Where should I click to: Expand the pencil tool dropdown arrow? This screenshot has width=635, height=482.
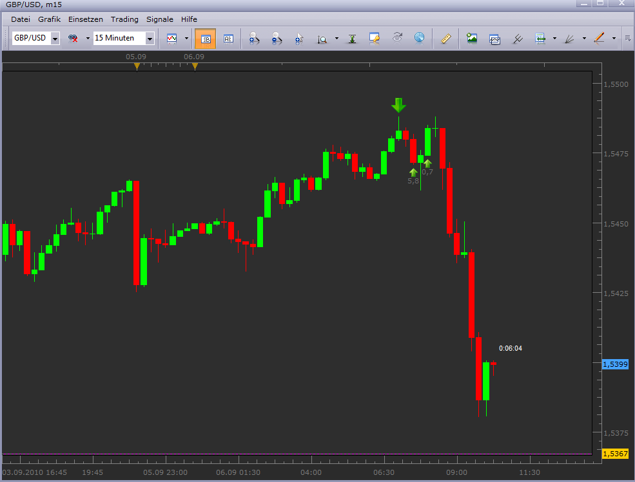pyautogui.click(x=614, y=39)
